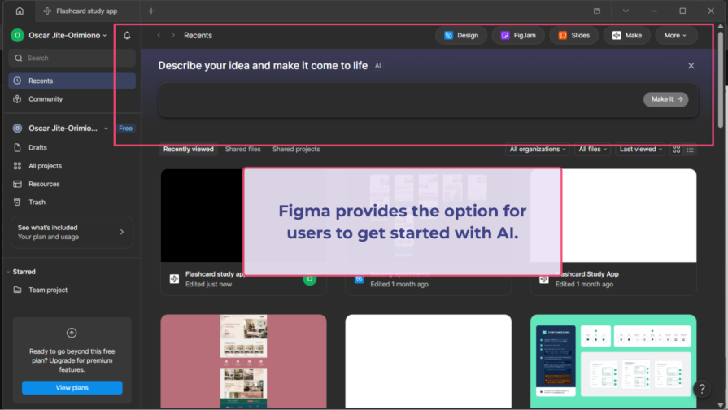Open the All files filter

(592, 149)
